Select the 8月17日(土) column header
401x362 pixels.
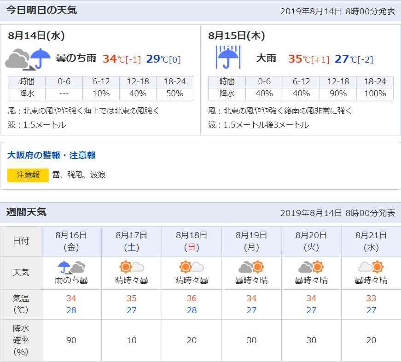[132, 241]
